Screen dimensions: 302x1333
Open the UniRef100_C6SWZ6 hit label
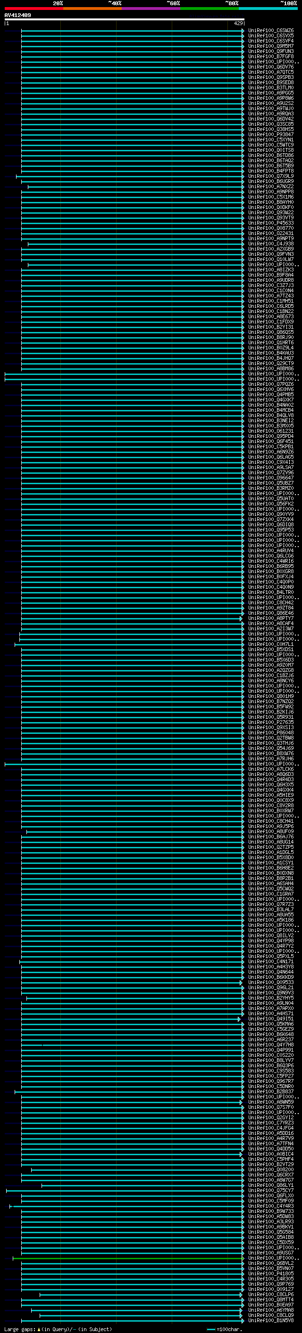click(x=271, y=31)
